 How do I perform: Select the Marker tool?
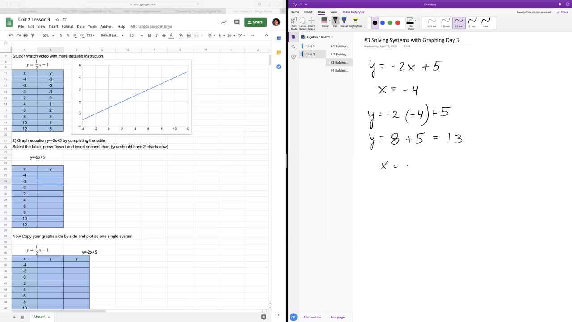(344, 22)
